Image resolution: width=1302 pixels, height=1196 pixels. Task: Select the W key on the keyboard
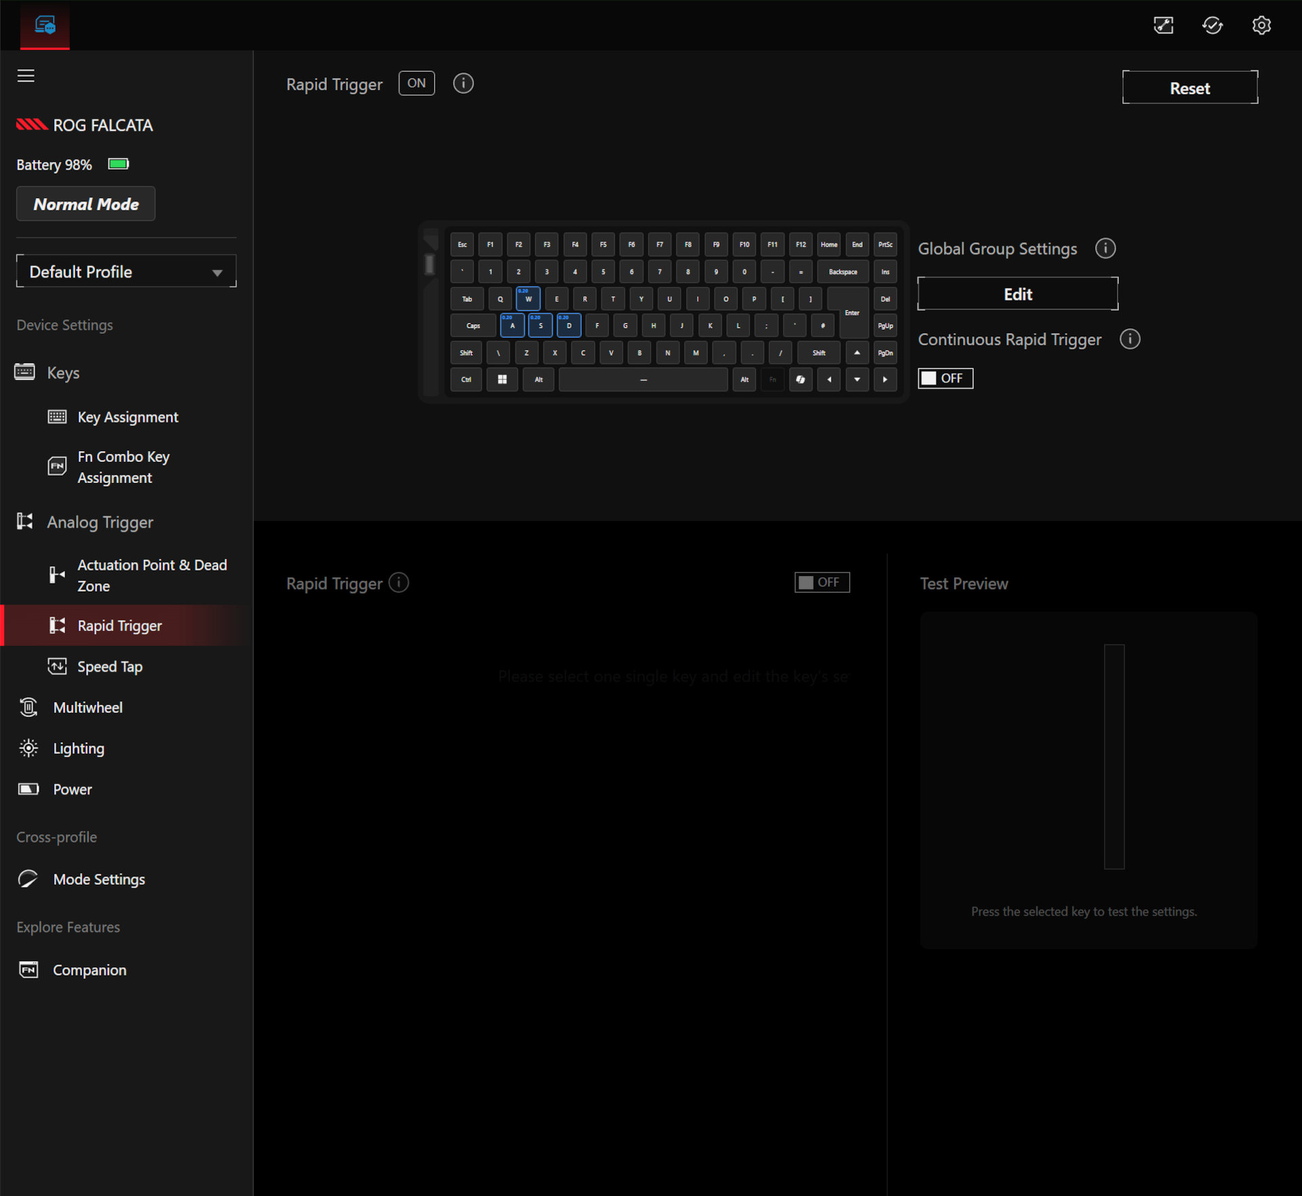(x=528, y=298)
